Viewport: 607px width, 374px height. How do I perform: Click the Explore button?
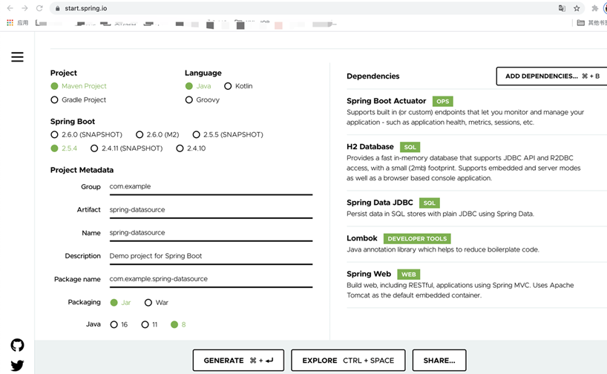coord(348,361)
